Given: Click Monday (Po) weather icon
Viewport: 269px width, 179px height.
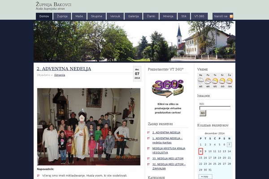Looking at the screenshot, I should point(208,81).
